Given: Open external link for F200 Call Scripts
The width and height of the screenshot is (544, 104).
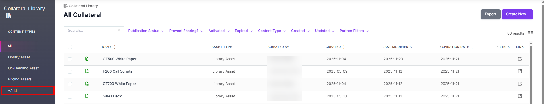Looking at the screenshot, I should 520,71.
